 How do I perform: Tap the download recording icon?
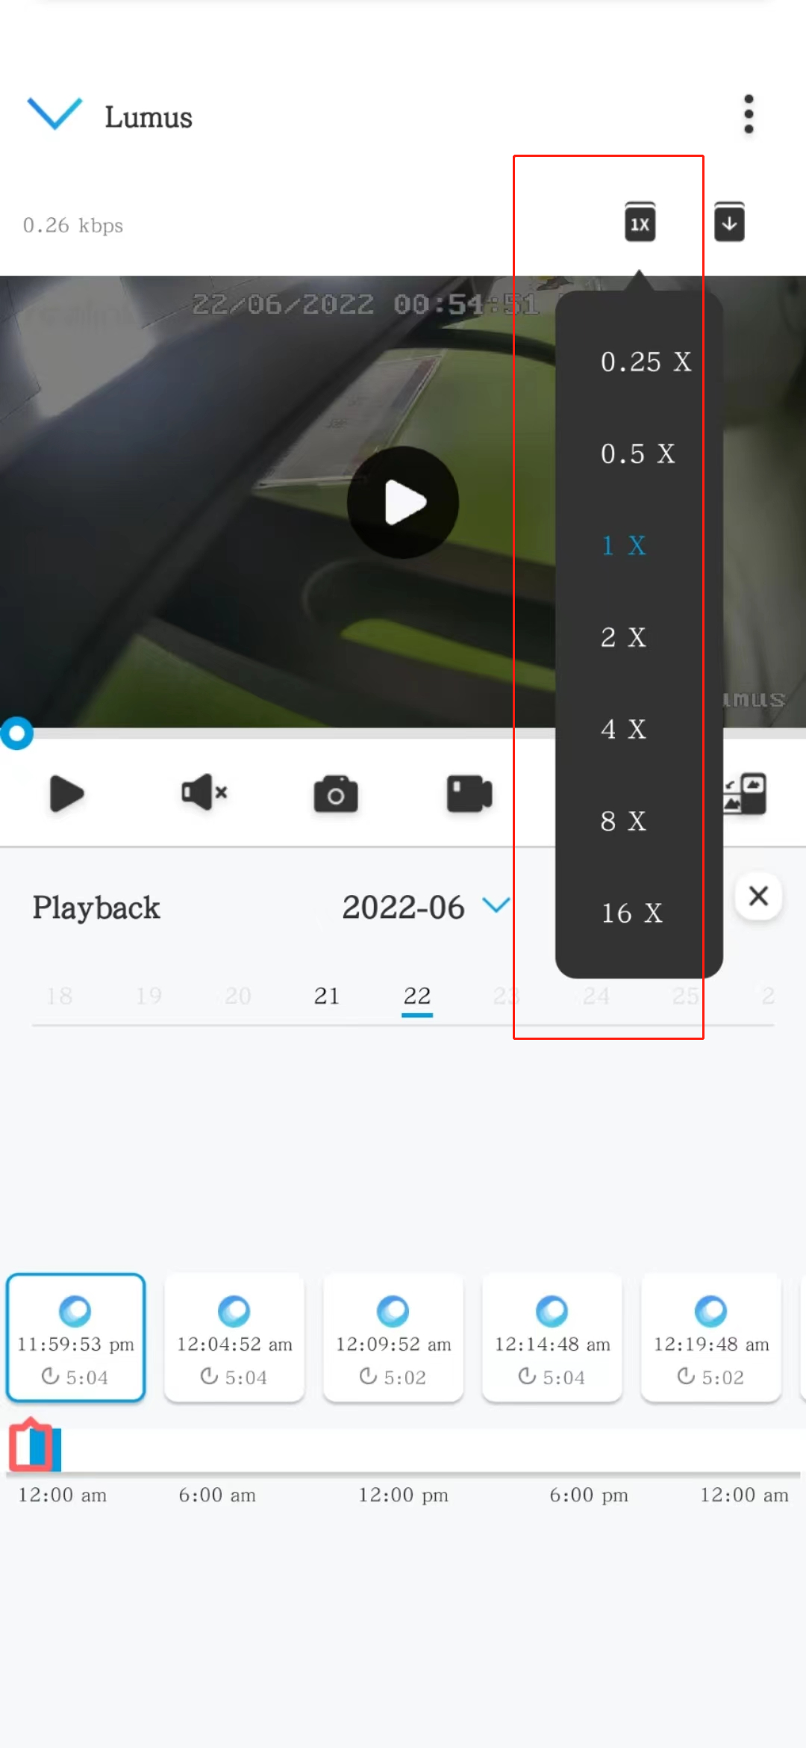coord(729,222)
